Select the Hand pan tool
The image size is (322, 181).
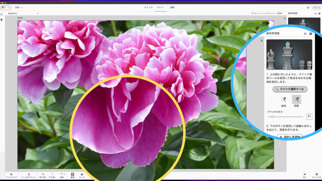(x=2, y=19)
